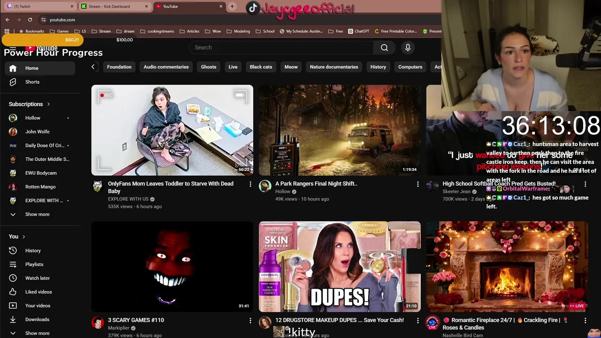Click the Markiplier channel avatar
The height and width of the screenshot is (338, 601).
pos(98,323)
